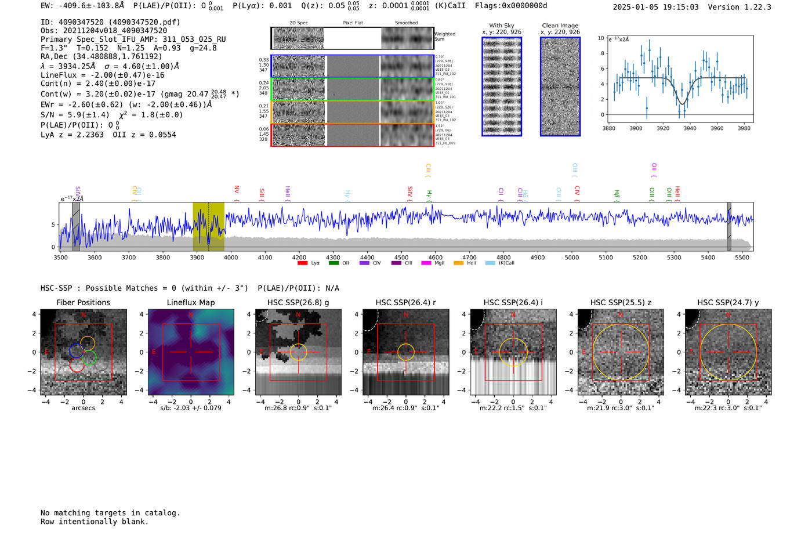Click the m:21.9 rc:3.0" caption
Screen dimensions: 812x553
point(621,408)
